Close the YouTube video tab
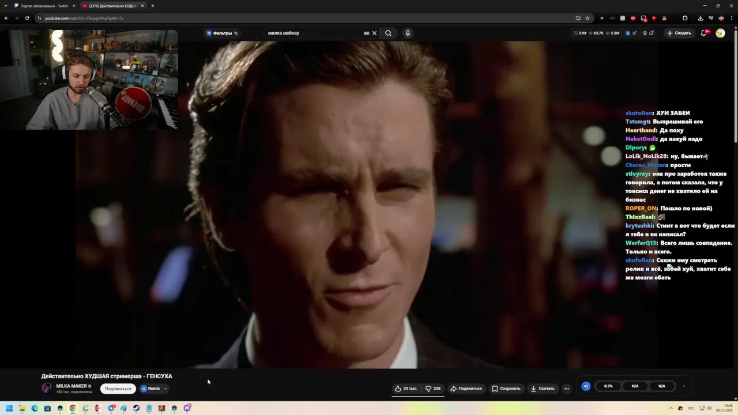Image resolution: width=738 pixels, height=415 pixels. point(141,6)
